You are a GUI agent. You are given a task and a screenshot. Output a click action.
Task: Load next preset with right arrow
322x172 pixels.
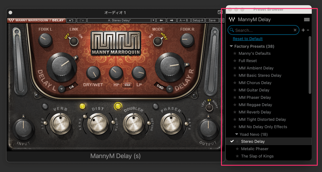click(171, 20)
